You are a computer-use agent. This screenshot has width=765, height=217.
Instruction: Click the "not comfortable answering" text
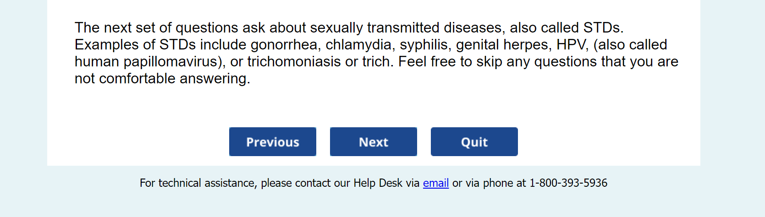tap(162, 79)
